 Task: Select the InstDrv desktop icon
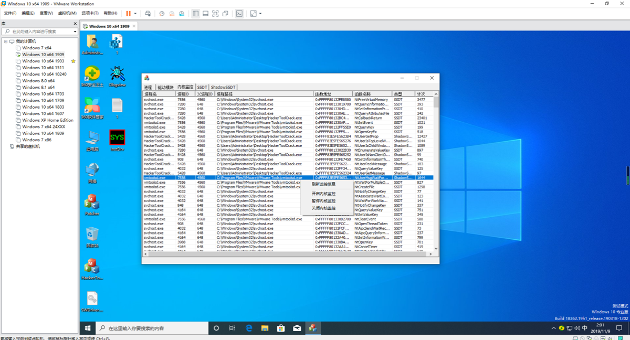click(117, 141)
